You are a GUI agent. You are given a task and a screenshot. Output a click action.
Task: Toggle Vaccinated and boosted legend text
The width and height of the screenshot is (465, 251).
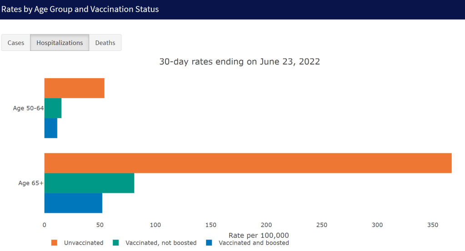pyautogui.click(x=254, y=243)
